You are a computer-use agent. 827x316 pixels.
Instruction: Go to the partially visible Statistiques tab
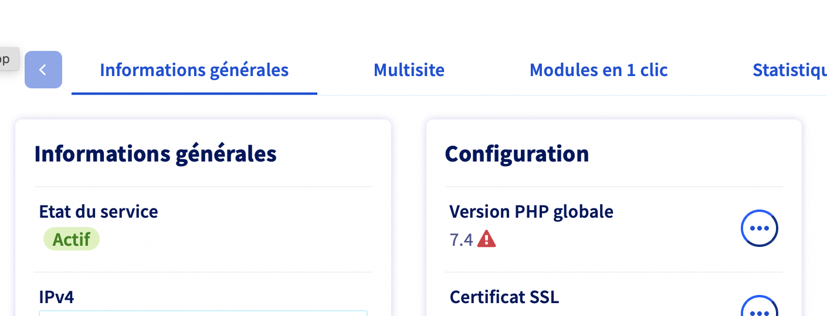789,70
